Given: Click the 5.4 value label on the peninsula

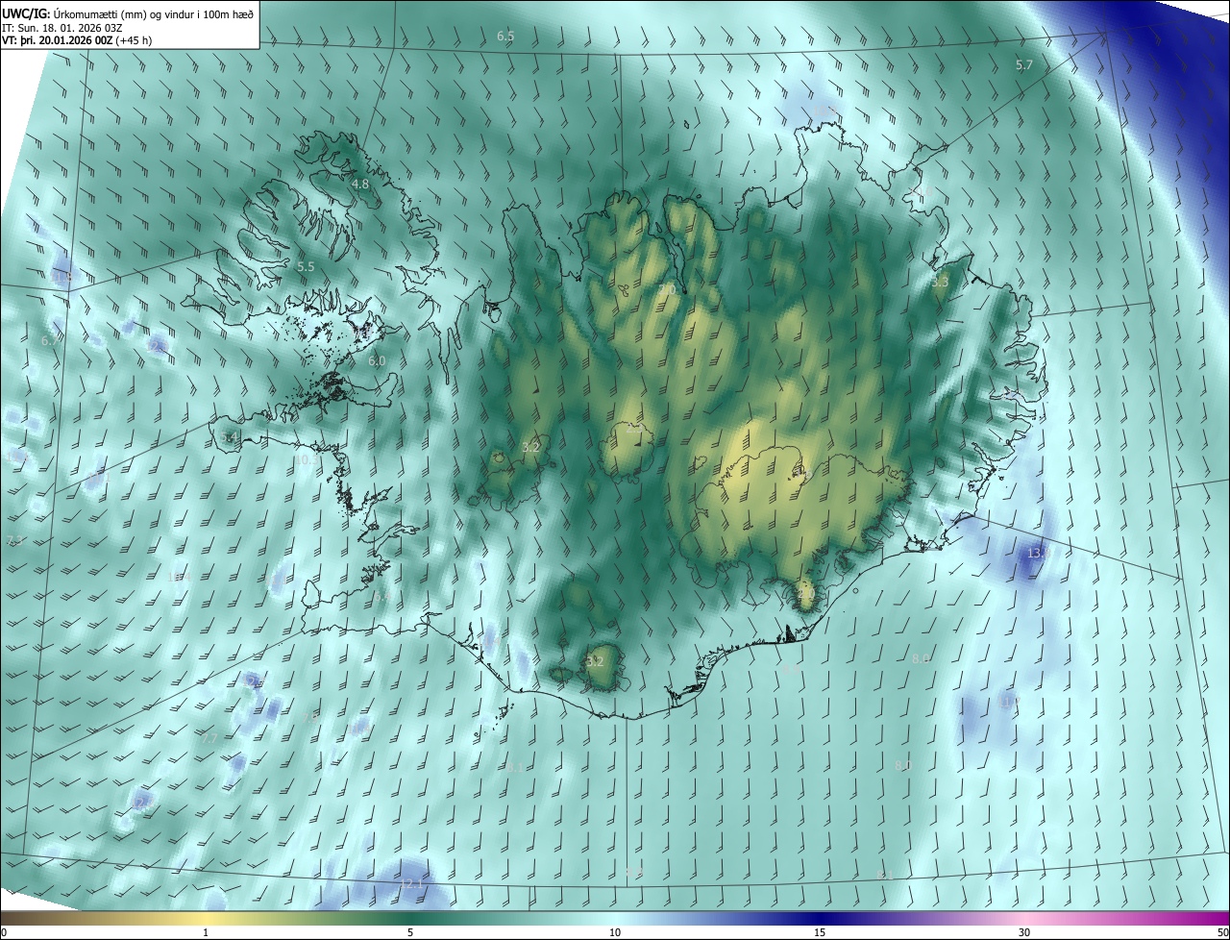Looking at the screenshot, I should pos(229,437).
